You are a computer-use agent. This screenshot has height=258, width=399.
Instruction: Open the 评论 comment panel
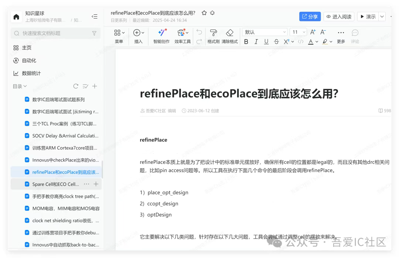pos(355,36)
